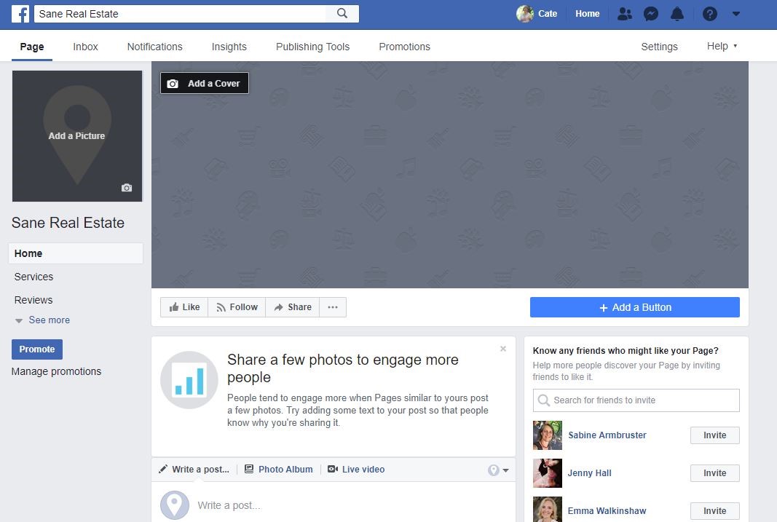Image resolution: width=777 pixels, height=522 pixels.
Task: Expand the Help dropdown
Action: pyautogui.click(x=722, y=46)
